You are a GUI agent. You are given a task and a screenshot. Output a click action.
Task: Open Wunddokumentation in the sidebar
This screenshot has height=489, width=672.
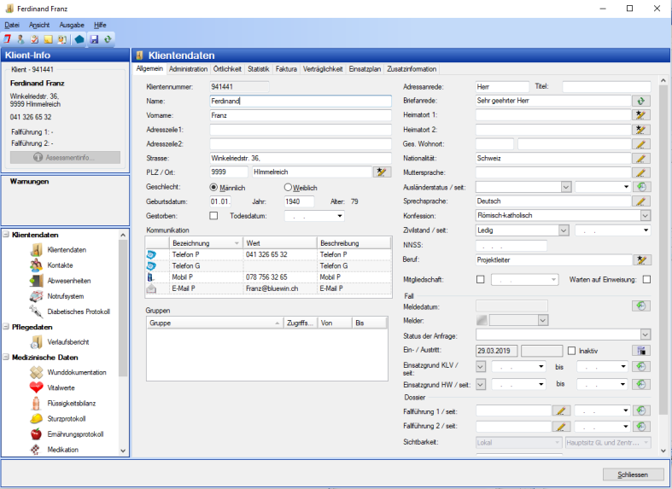coord(77,373)
